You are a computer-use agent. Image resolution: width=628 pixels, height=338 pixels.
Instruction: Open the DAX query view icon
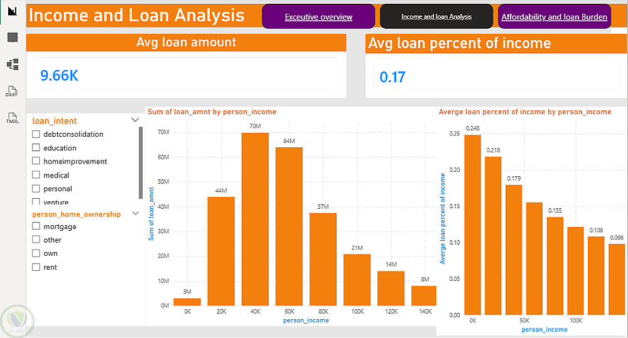pyautogui.click(x=11, y=91)
